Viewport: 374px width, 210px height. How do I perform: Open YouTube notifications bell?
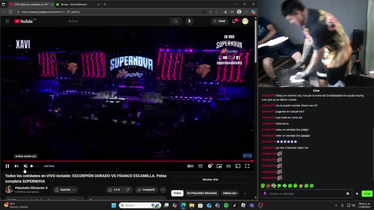[x=234, y=21]
